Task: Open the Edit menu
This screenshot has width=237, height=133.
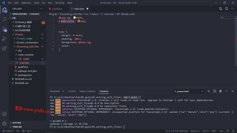Action: click(16, 3)
